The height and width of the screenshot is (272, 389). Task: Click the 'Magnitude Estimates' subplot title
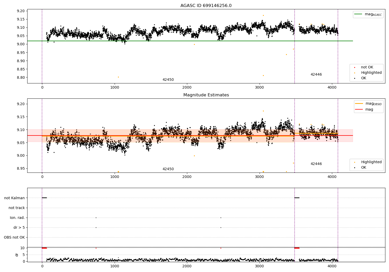pyautogui.click(x=206, y=95)
